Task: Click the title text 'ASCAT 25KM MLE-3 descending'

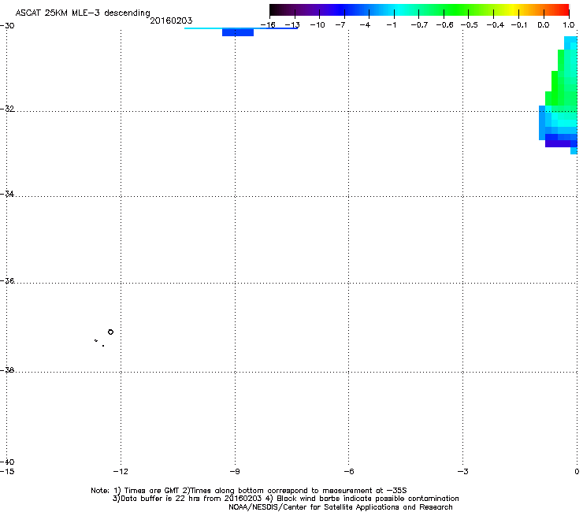Action: (83, 13)
